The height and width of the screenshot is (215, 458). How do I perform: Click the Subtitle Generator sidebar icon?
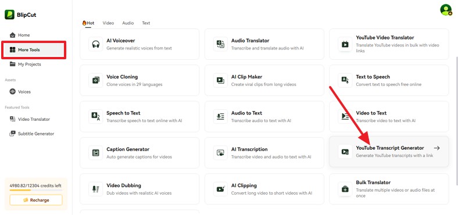coord(13,134)
